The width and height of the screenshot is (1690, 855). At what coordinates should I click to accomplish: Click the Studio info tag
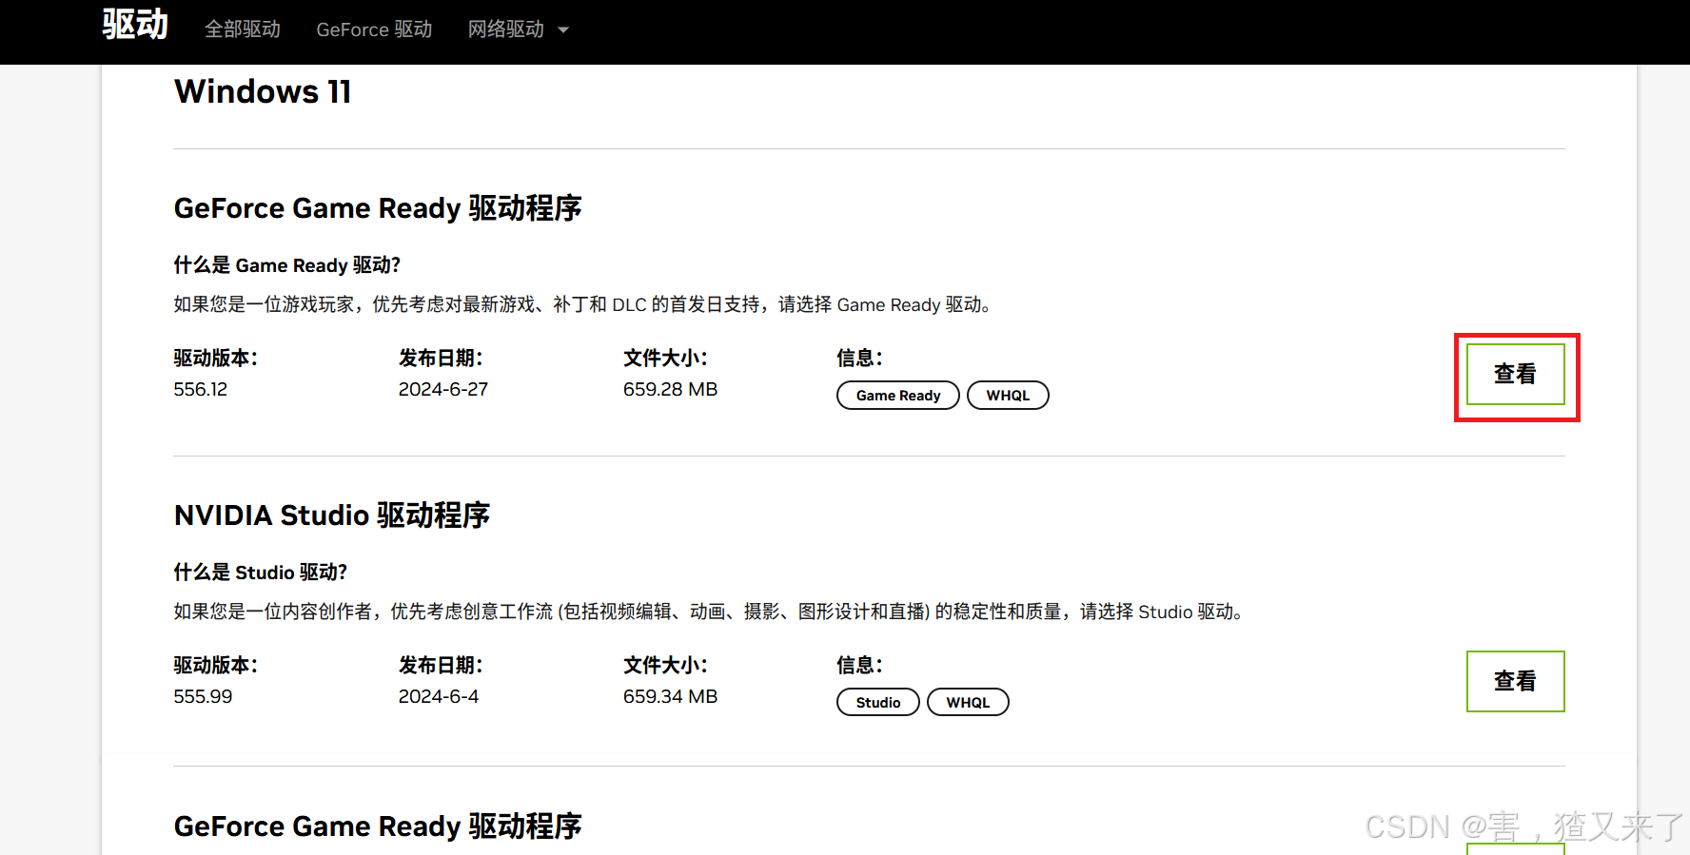point(878,703)
